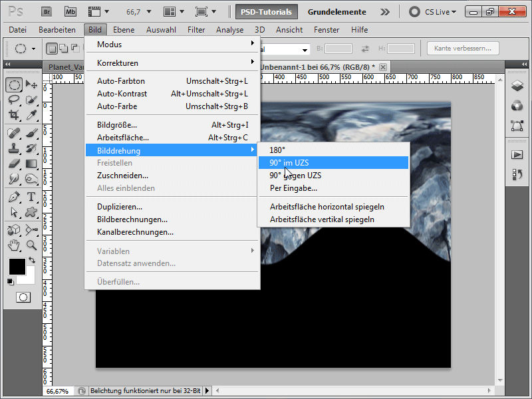Image resolution: width=532 pixels, height=399 pixels.
Task: Open the Paths panel icon
Action: (517, 126)
